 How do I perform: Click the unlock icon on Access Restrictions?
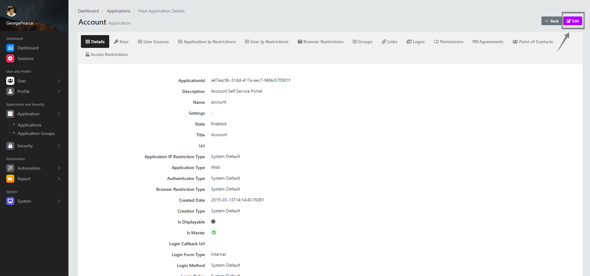point(87,54)
